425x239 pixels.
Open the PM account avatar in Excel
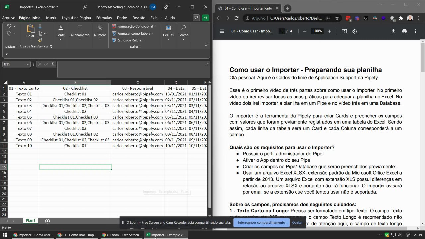tap(153, 7)
